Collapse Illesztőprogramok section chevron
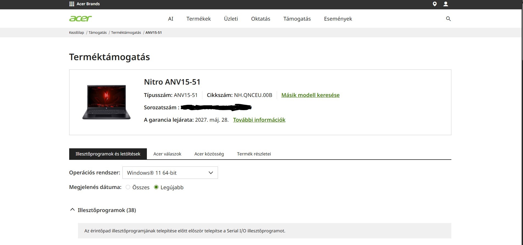This screenshot has height=245, width=523. click(72, 210)
